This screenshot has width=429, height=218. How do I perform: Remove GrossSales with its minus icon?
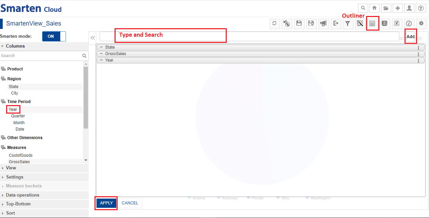coord(101,54)
